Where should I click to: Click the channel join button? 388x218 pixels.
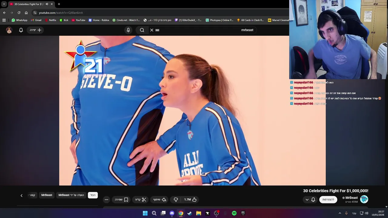point(328,200)
